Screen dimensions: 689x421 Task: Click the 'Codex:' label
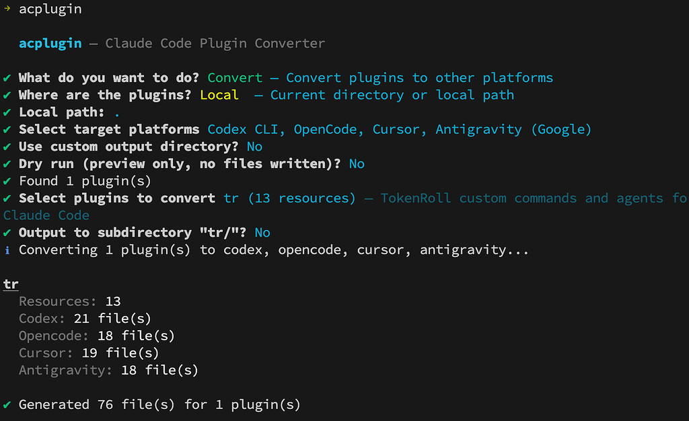click(x=42, y=318)
